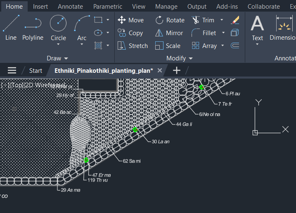Click the Move tool
Screen dimensions: 296x213
pyautogui.click(x=131, y=20)
